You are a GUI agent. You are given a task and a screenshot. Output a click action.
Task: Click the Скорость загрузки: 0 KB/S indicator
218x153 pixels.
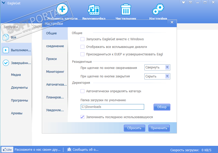click(x=191, y=150)
